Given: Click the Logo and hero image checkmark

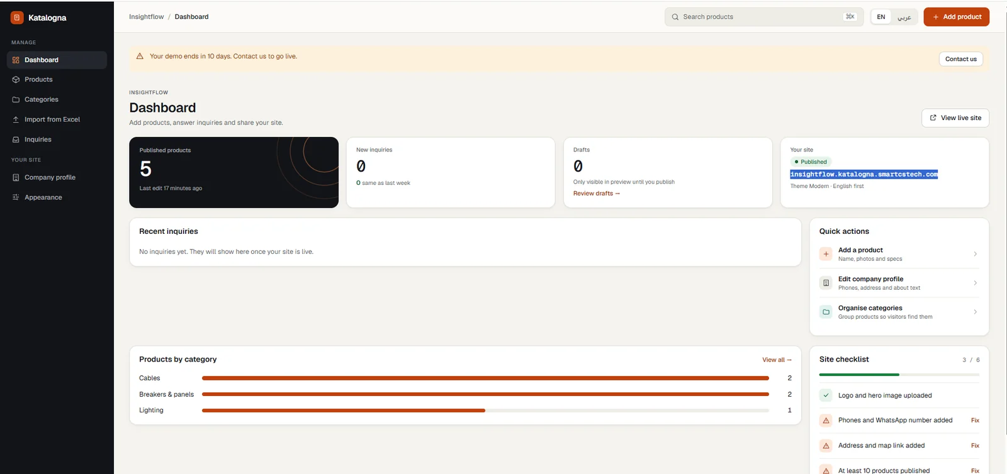Looking at the screenshot, I should [826, 395].
